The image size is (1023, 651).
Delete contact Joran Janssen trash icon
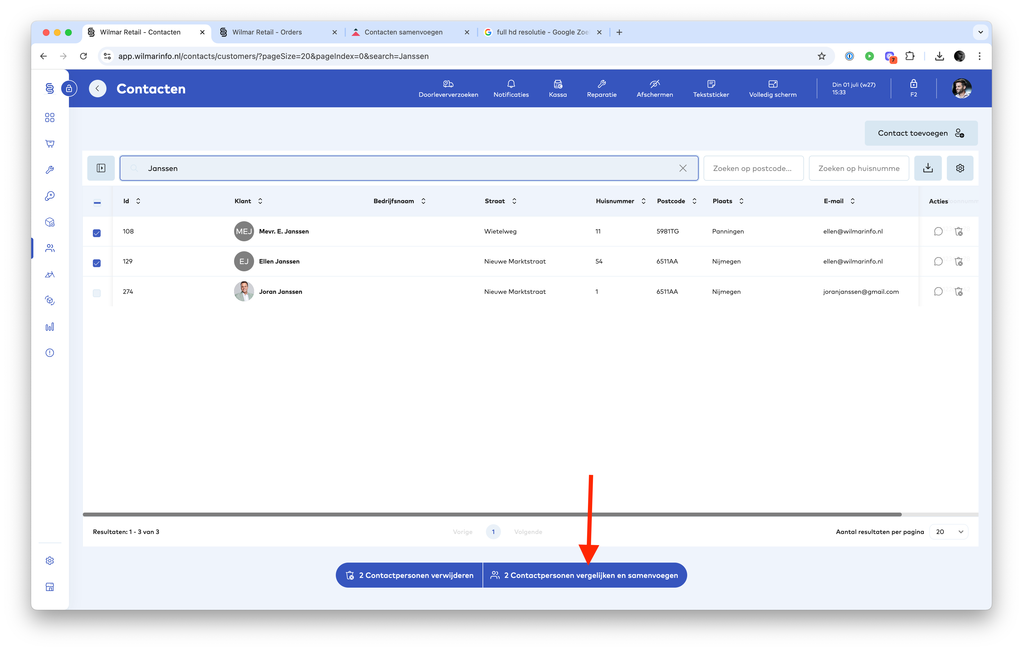pos(959,292)
